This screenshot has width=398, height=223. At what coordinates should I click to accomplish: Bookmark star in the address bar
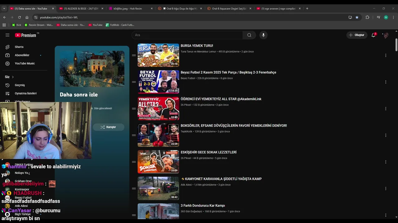(357, 17)
